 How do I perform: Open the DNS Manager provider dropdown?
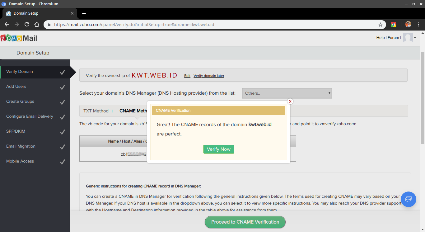click(287, 93)
